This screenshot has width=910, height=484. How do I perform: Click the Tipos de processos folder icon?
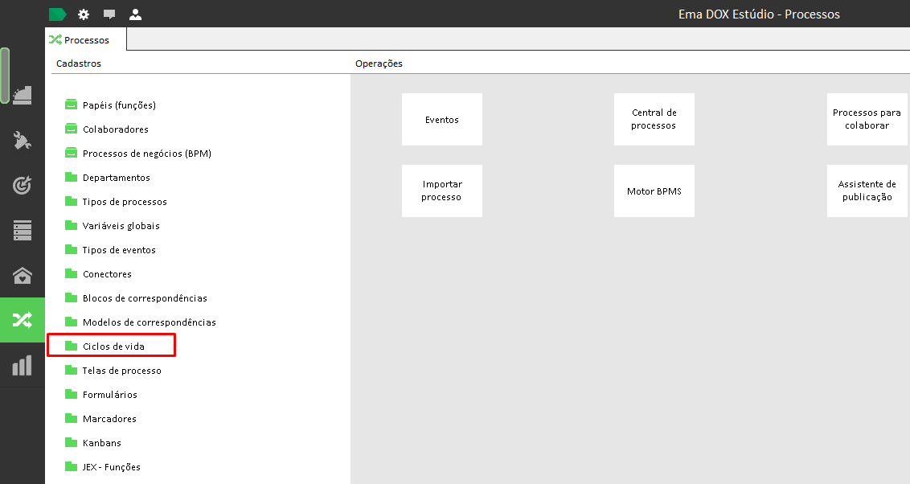click(71, 201)
